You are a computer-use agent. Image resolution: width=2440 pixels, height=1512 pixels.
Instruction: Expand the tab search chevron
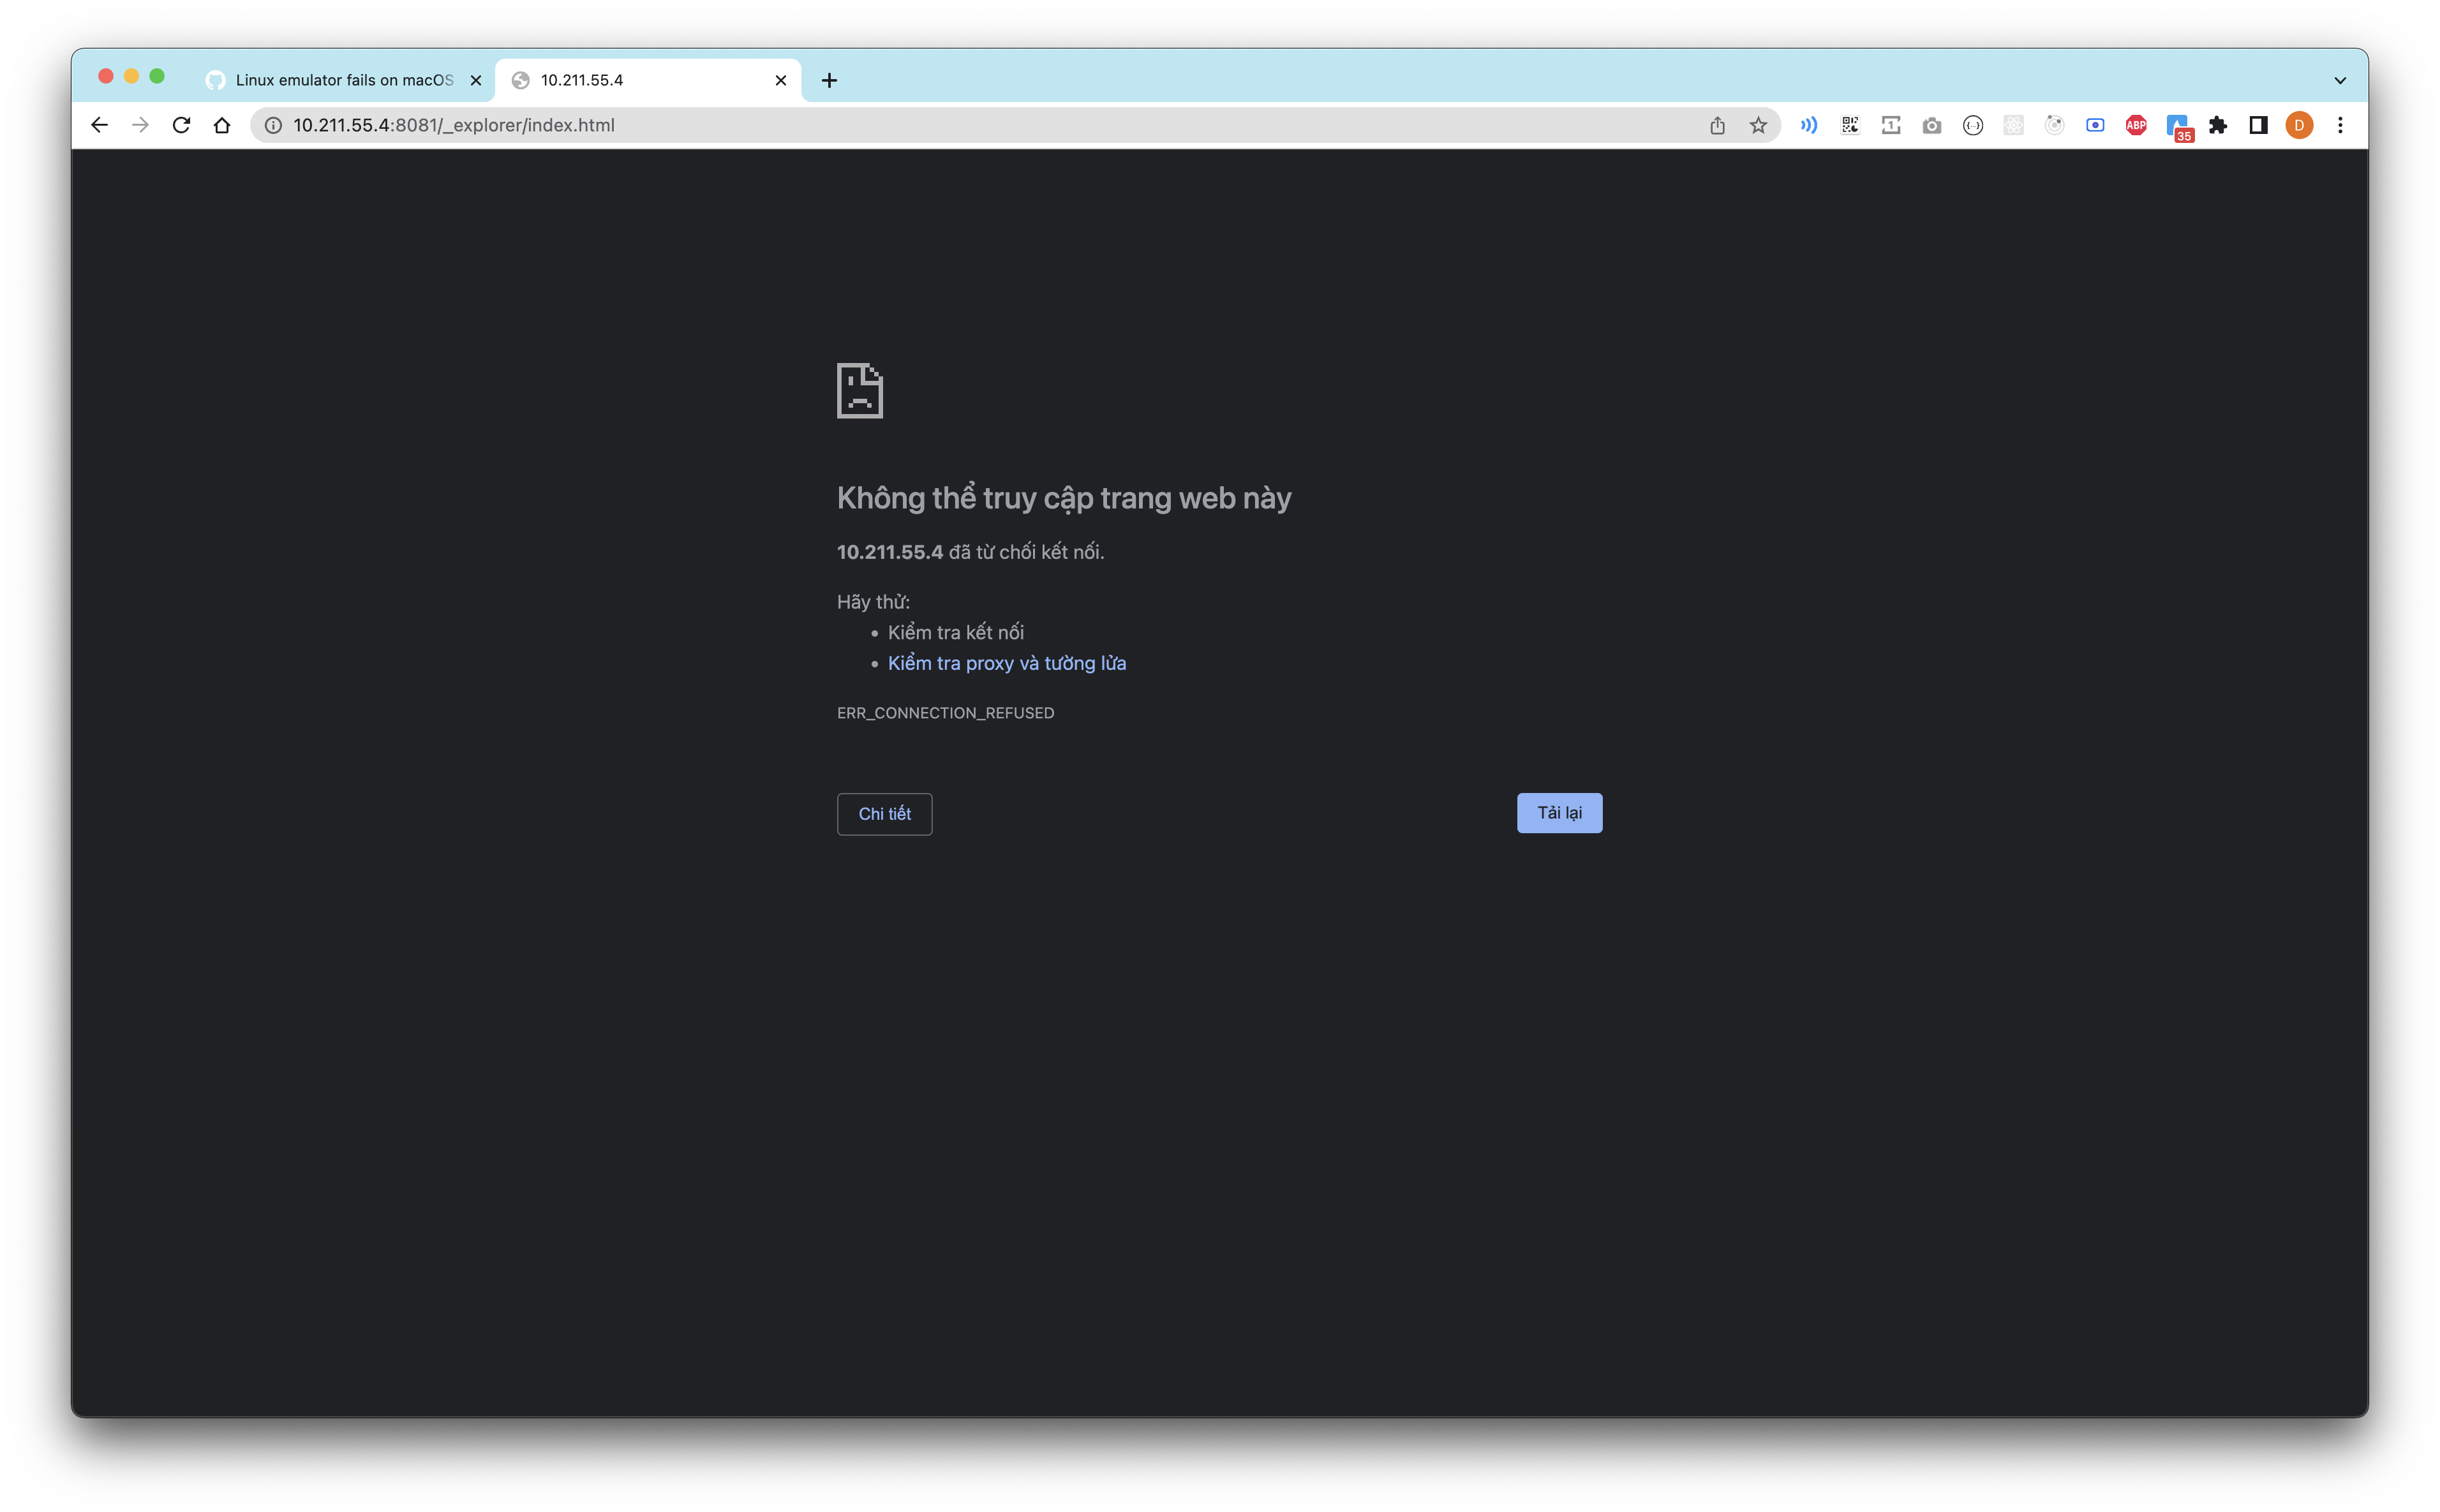2339,80
